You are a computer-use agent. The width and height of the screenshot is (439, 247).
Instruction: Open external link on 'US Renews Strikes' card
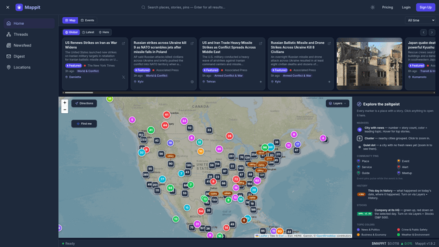tap(123, 43)
